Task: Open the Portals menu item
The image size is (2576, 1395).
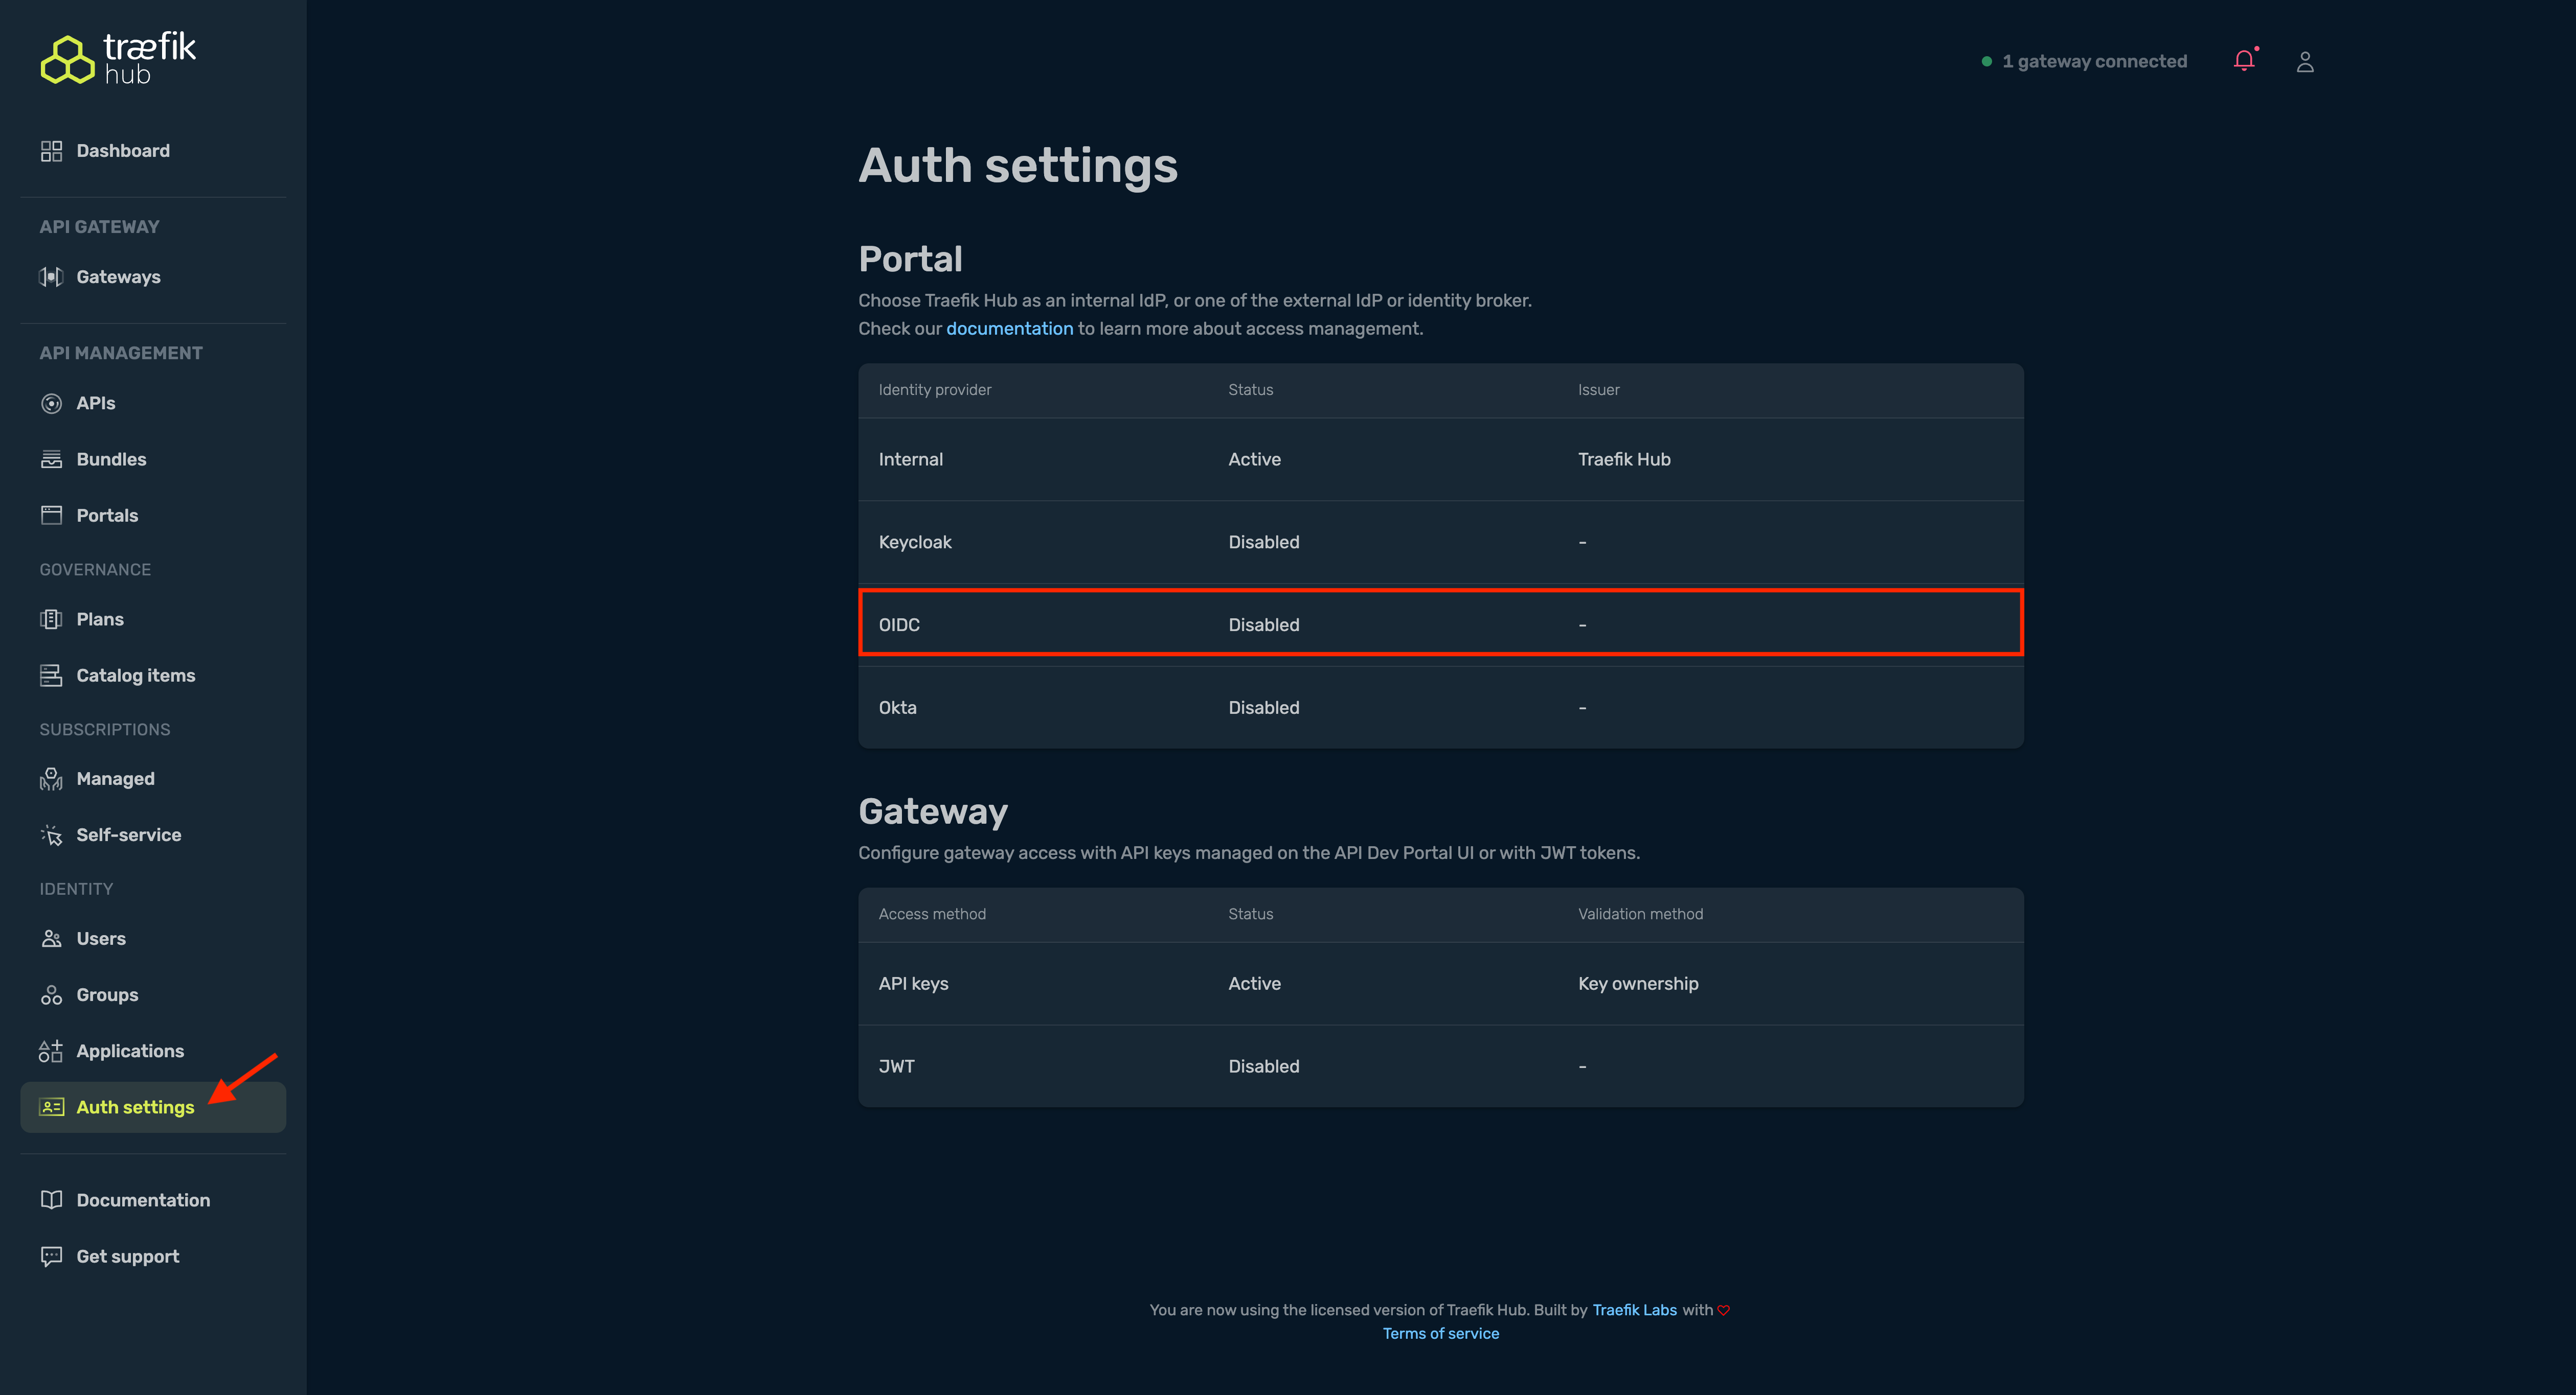Action: click(x=107, y=516)
